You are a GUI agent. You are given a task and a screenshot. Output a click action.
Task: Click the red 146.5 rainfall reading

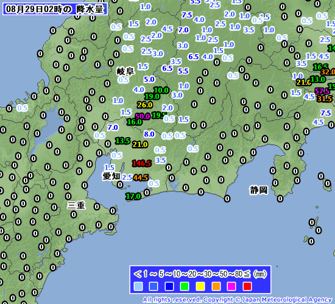142,163
